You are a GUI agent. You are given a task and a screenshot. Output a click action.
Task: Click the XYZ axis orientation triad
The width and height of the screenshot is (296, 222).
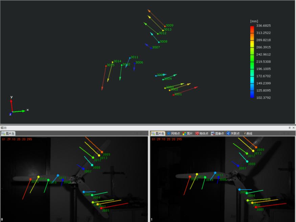[14, 108]
